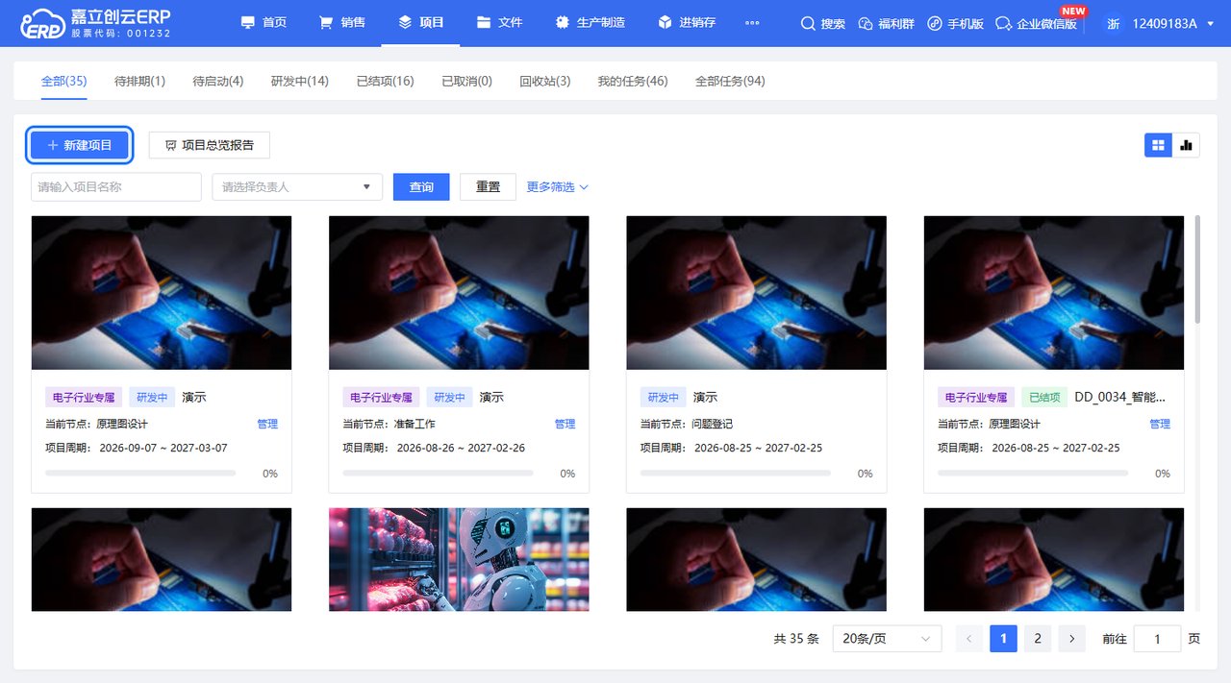This screenshot has width=1231, height=683.
Task: Switch to the 已结项(16) tab
Action: [x=386, y=82]
